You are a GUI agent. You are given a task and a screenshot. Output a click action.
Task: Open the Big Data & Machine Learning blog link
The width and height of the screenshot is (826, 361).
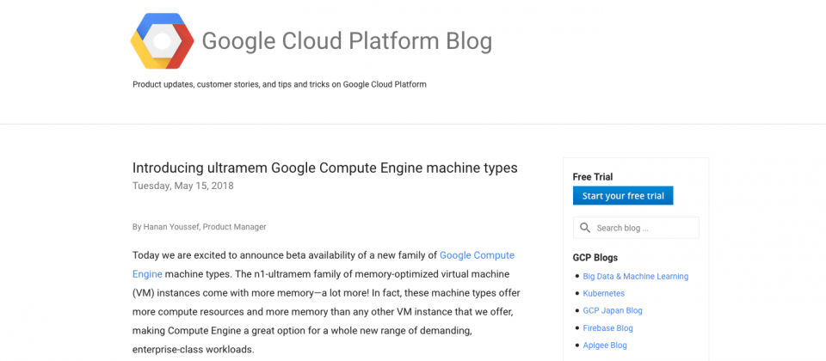pyautogui.click(x=635, y=277)
